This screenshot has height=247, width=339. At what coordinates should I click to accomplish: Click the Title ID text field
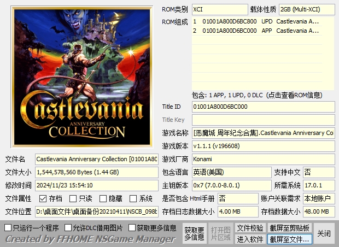(x=263, y=107)
